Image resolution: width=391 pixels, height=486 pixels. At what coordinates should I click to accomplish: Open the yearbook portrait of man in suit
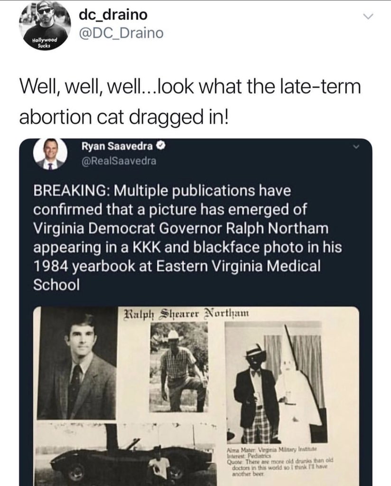[77, 364]
